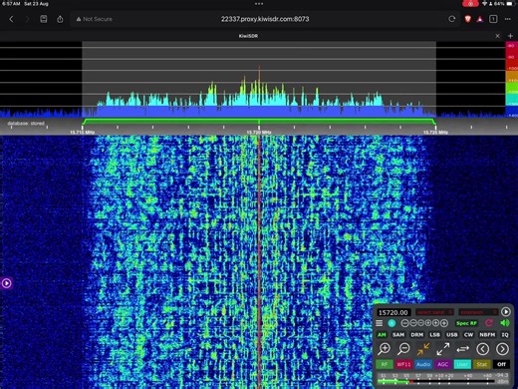Select DRM demodulation mode

[x=417, y=335]
